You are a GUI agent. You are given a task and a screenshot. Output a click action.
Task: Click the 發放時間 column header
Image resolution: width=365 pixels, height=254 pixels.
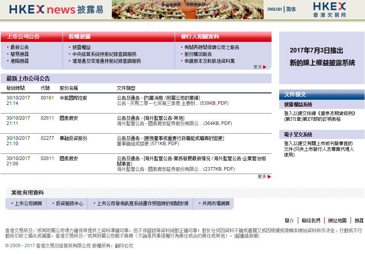coord(15,88)
